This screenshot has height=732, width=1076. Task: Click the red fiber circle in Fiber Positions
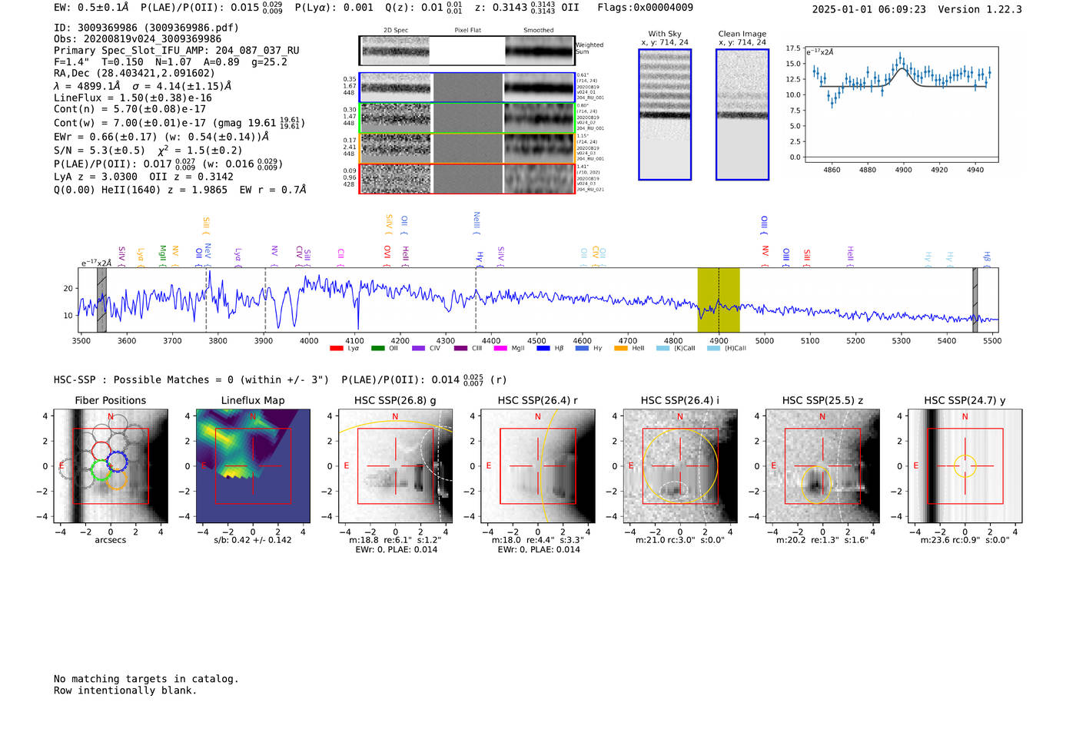click(101, 452)
